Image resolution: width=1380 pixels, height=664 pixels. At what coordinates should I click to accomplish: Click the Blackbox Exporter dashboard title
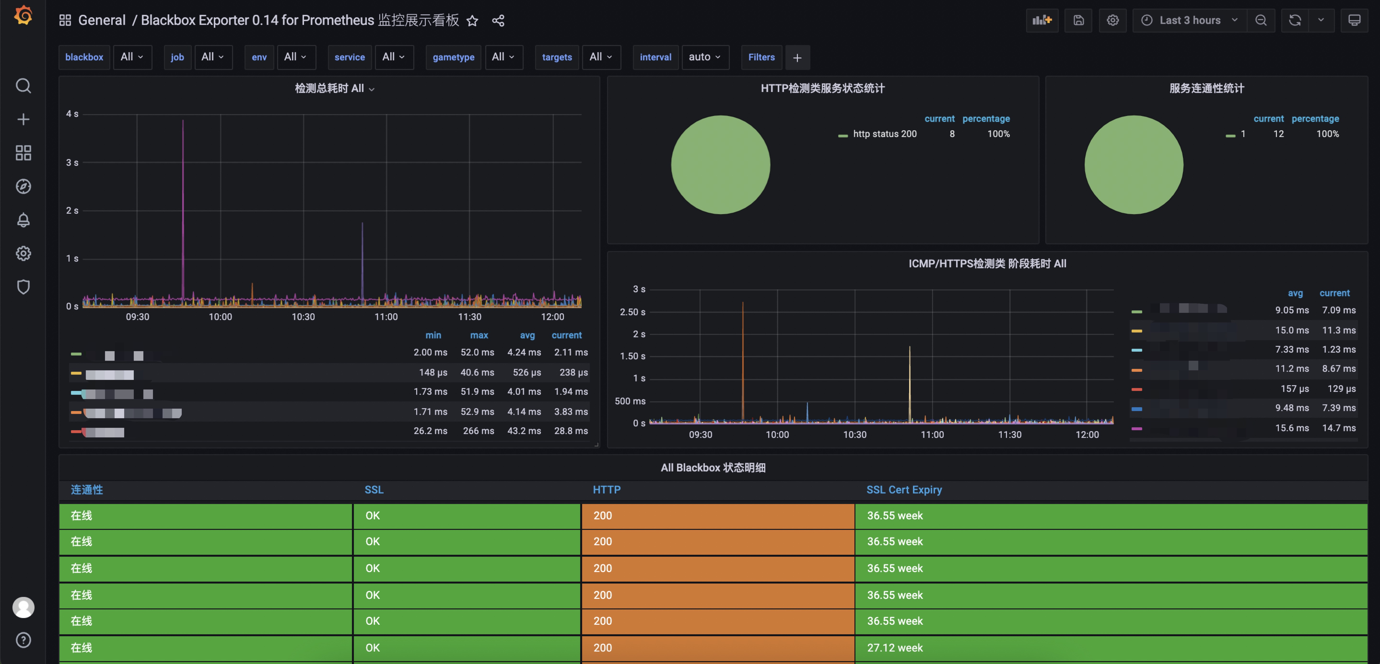(300, 20)
